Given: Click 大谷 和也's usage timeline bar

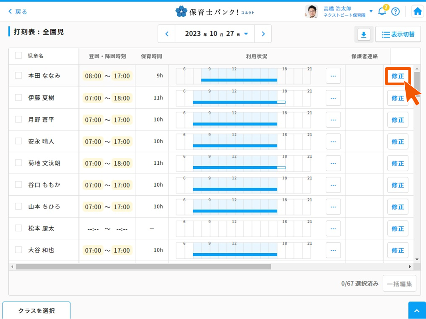Looking at the screenshot, I should click(x=235, y=254).
